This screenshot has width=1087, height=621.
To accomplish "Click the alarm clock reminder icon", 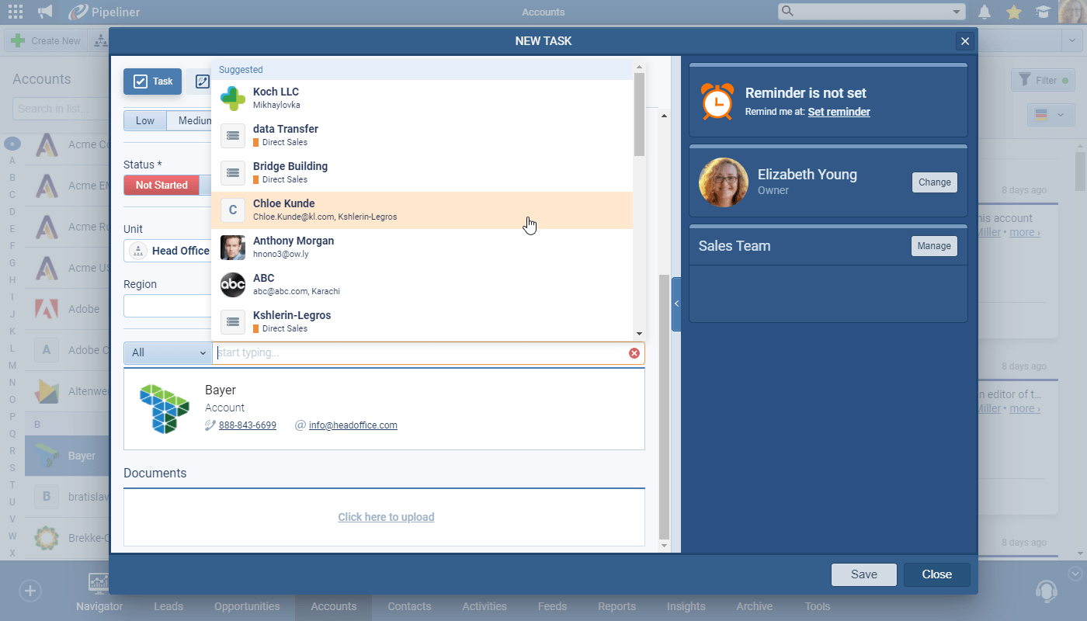I will (x=716, y=101).
